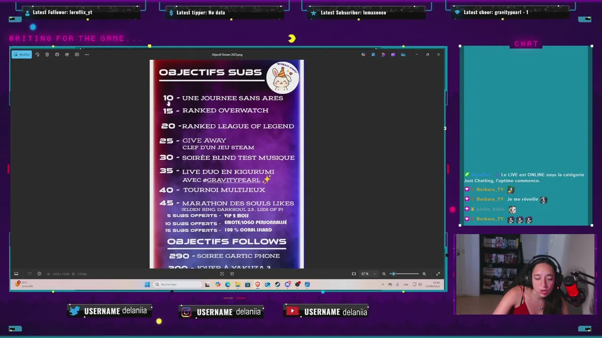Click the FRA language indicator
This screenshot has height=338, width=602.
click(406, 284)
